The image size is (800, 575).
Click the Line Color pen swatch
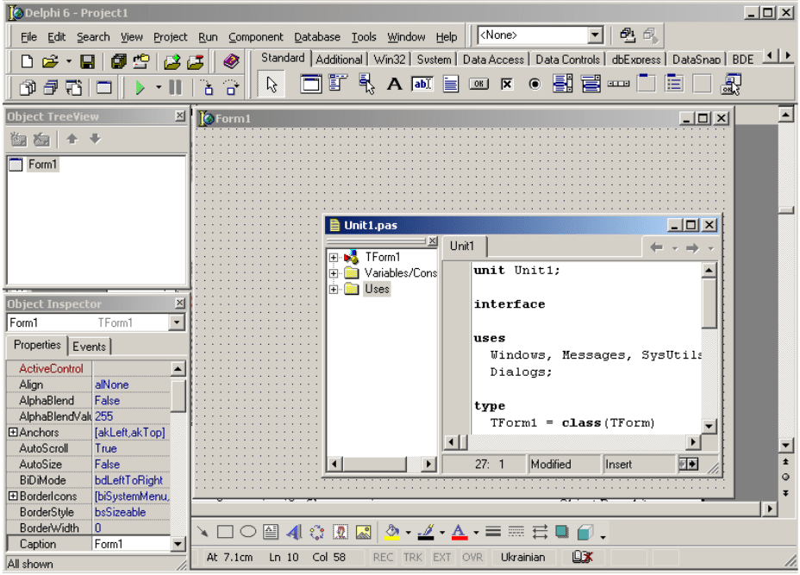click(x=426, y=532)
